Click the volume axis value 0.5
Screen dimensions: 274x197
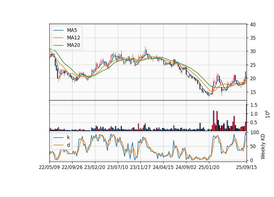click(x=254, y=122)
